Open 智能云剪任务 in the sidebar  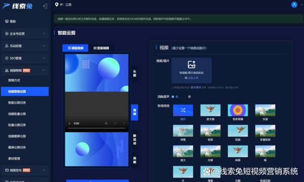pos(17,103)
